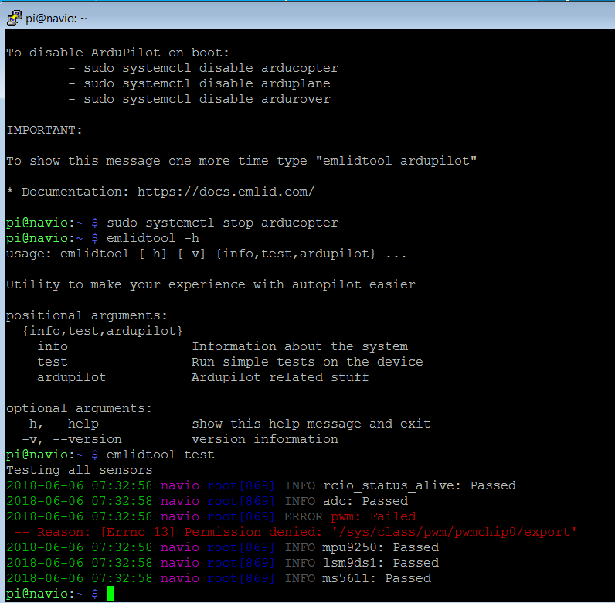The image size is (615, 603).
Task: Click the quoted text "emlidtool ardupilot"
Action: [396, 161]
